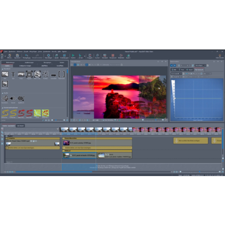
Task: Select the Video object icon in Toolbox
Action: [21, 74]
